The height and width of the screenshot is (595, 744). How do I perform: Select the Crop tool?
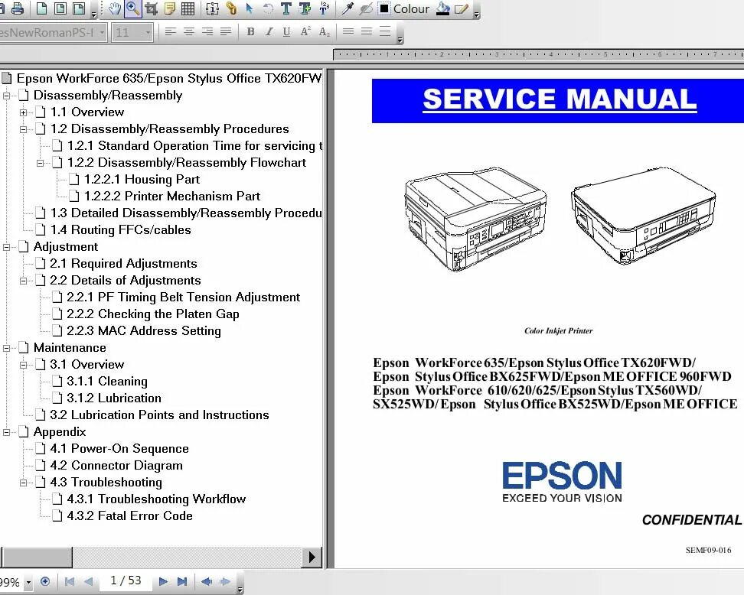pos(152,8)
